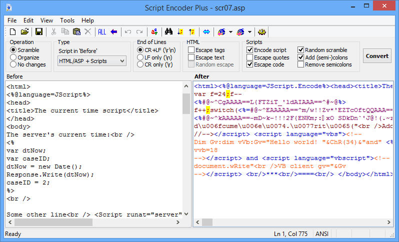Click the Before pane left scroll arrow
This screenshot has height=242, width=399.
10,222
